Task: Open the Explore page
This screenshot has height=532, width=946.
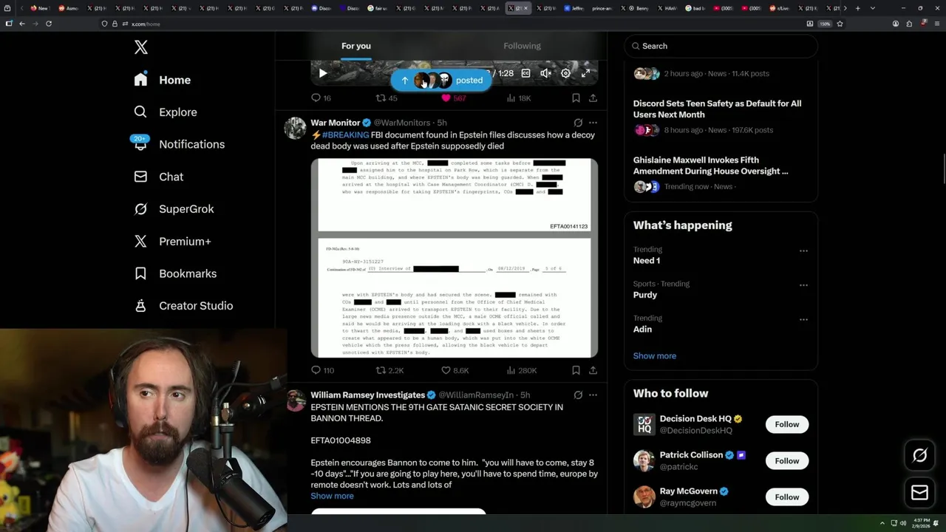Action: (166, 112)
